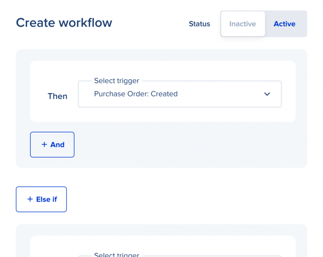Click the chevron arrow in trigger dropdown
This screenshot has height=257, width=323.
(x=267, y=94)
